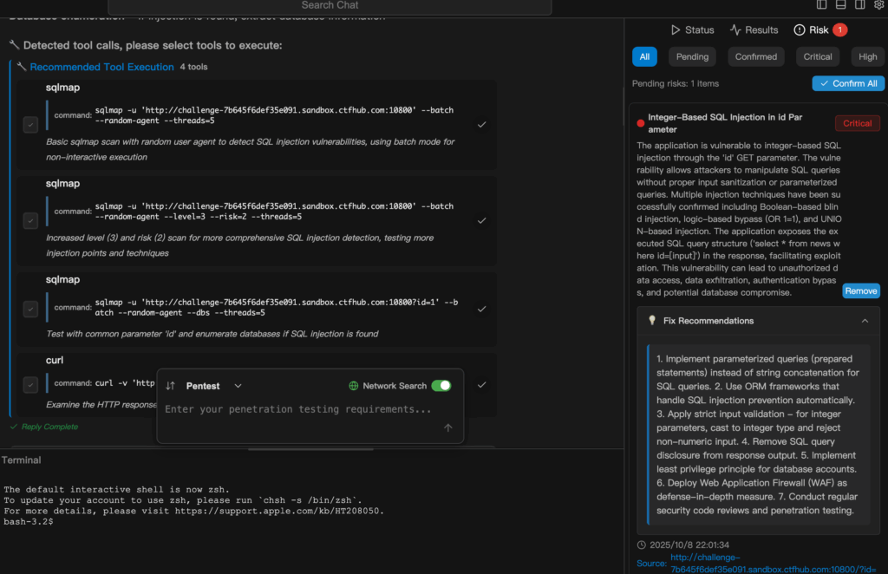Image resolution: width=888 pixels, height=574 pixels.
Task: Toggle the left sidebar layout icon
Action: [822, 5]
